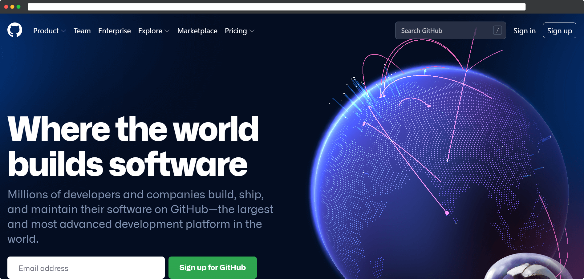Click the Email address input field
584x279 pixels.
coord(86,268)
